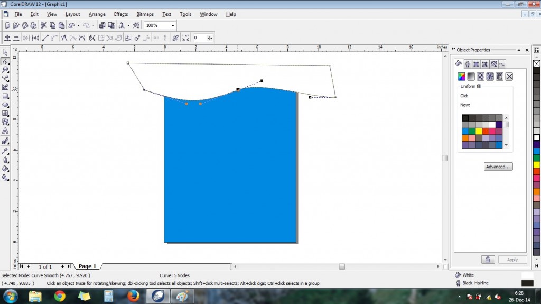Switch to Curve tab in Object Properties
541x304 pixels.
pos(502,64)
